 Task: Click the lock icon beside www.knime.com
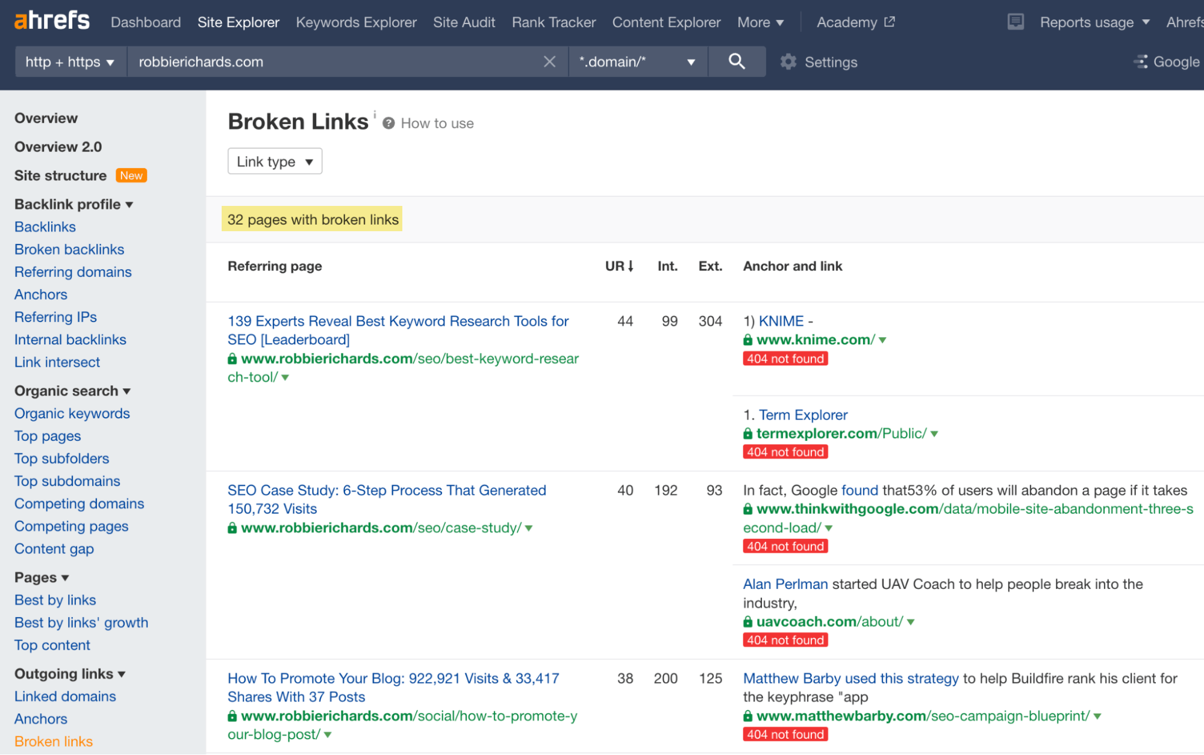click(x=747, y=340)
